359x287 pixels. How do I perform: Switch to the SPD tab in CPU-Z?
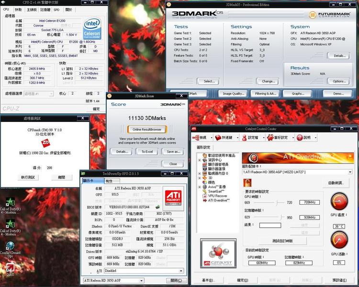56,10
